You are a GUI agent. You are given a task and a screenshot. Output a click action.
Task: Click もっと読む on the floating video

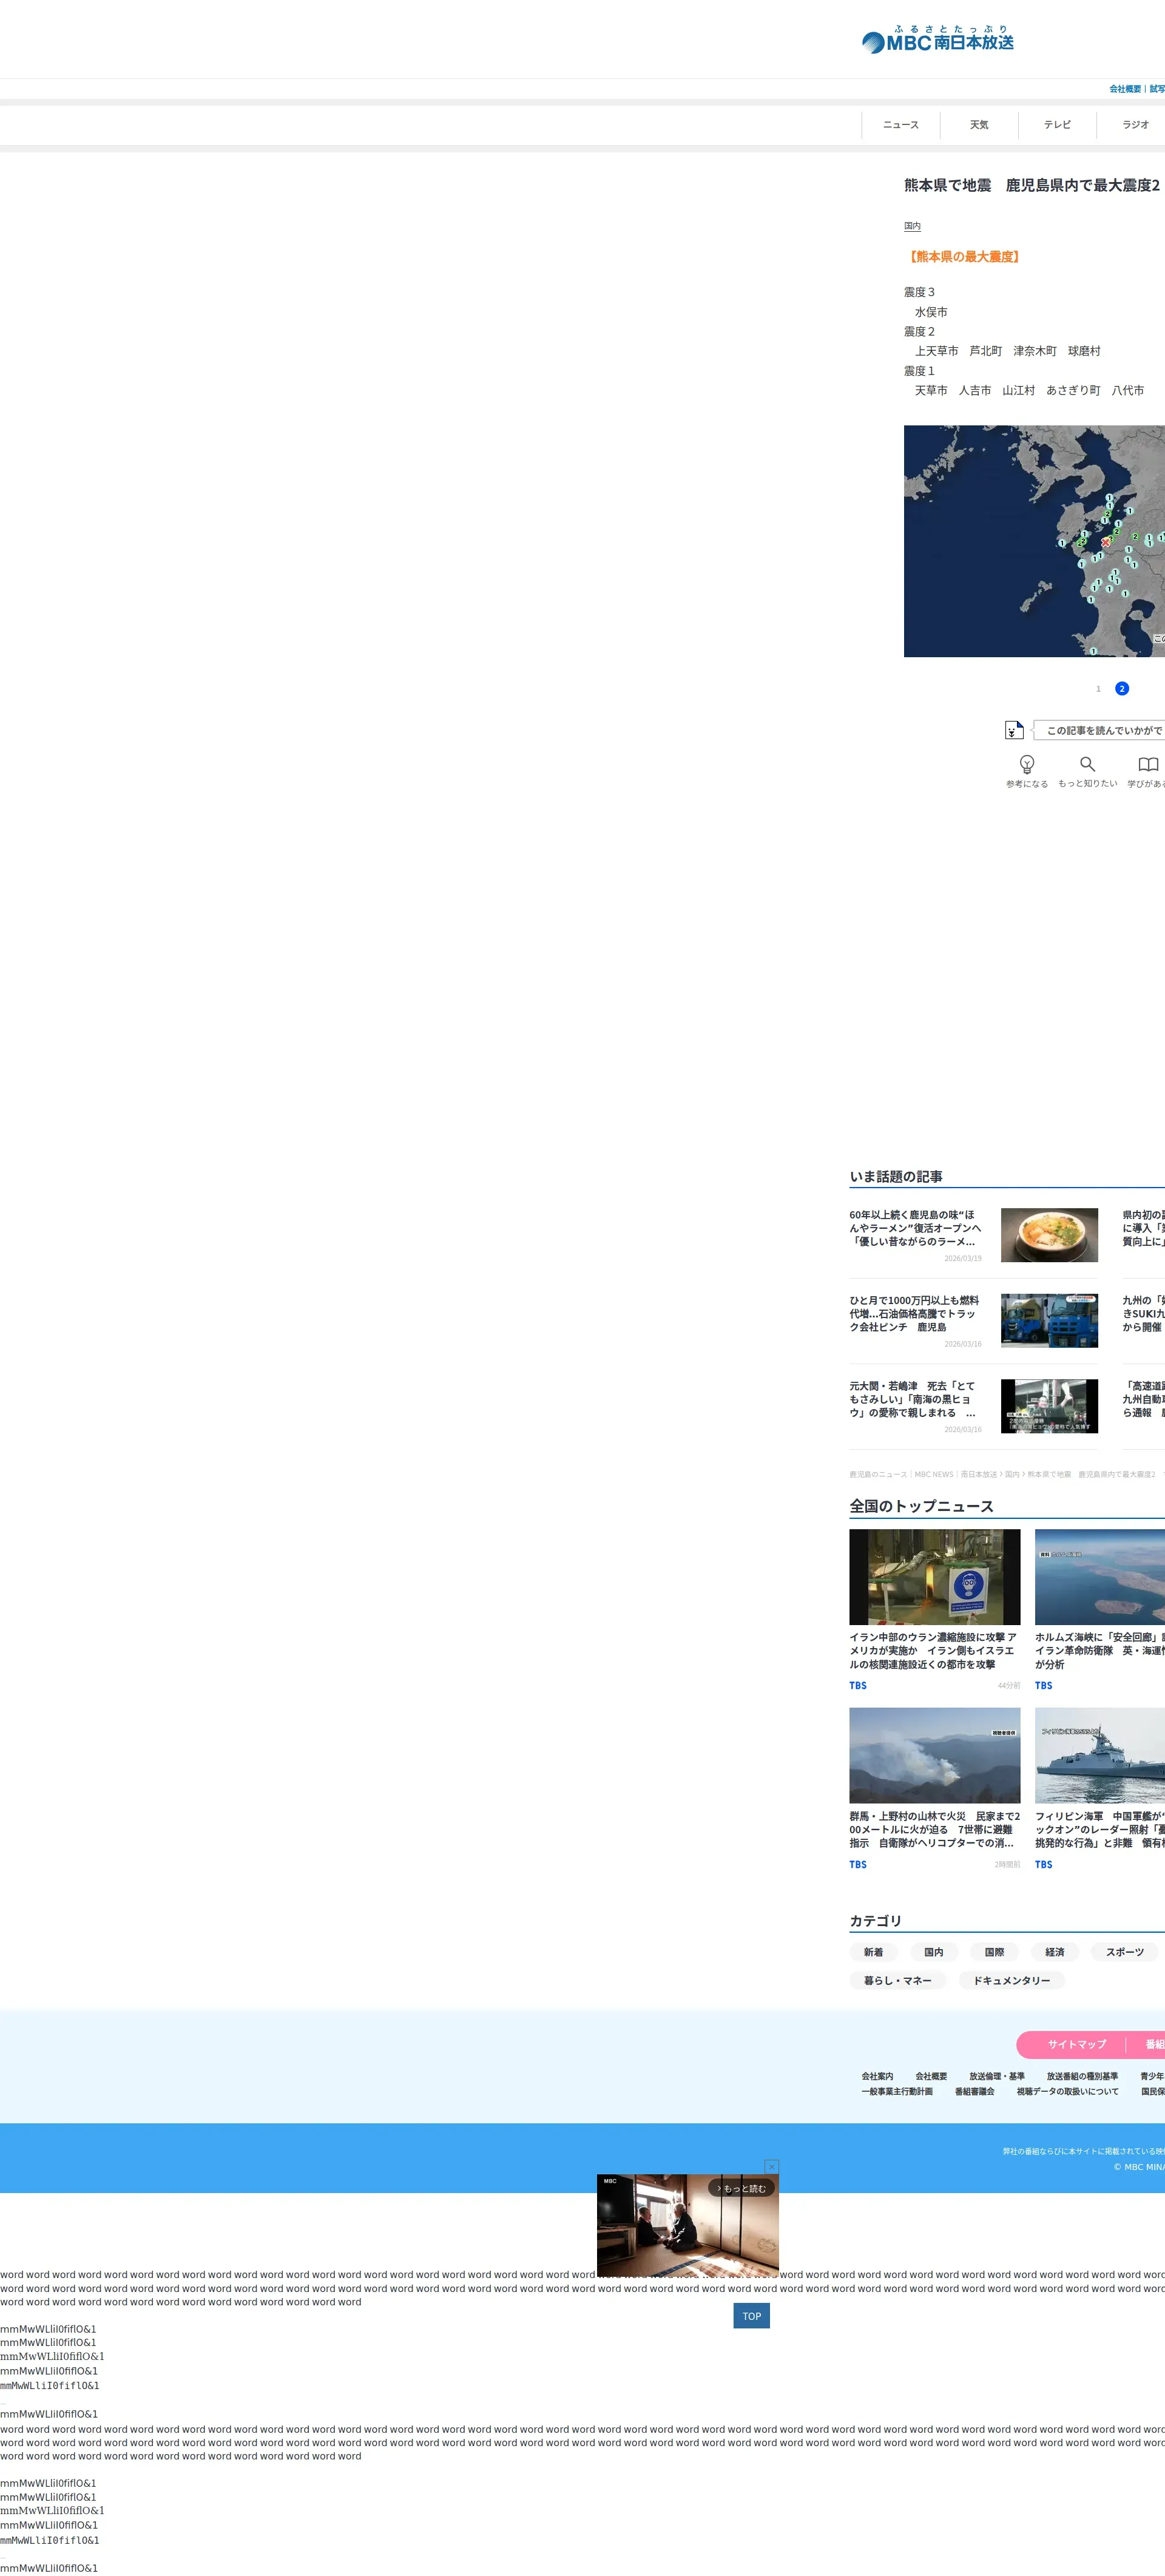(742, 2189)
